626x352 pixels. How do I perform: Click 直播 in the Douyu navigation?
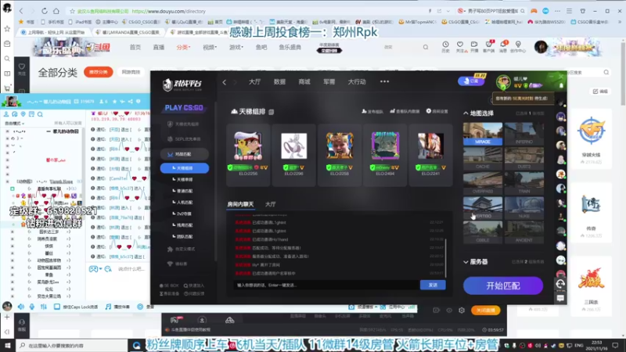(159, 48)
